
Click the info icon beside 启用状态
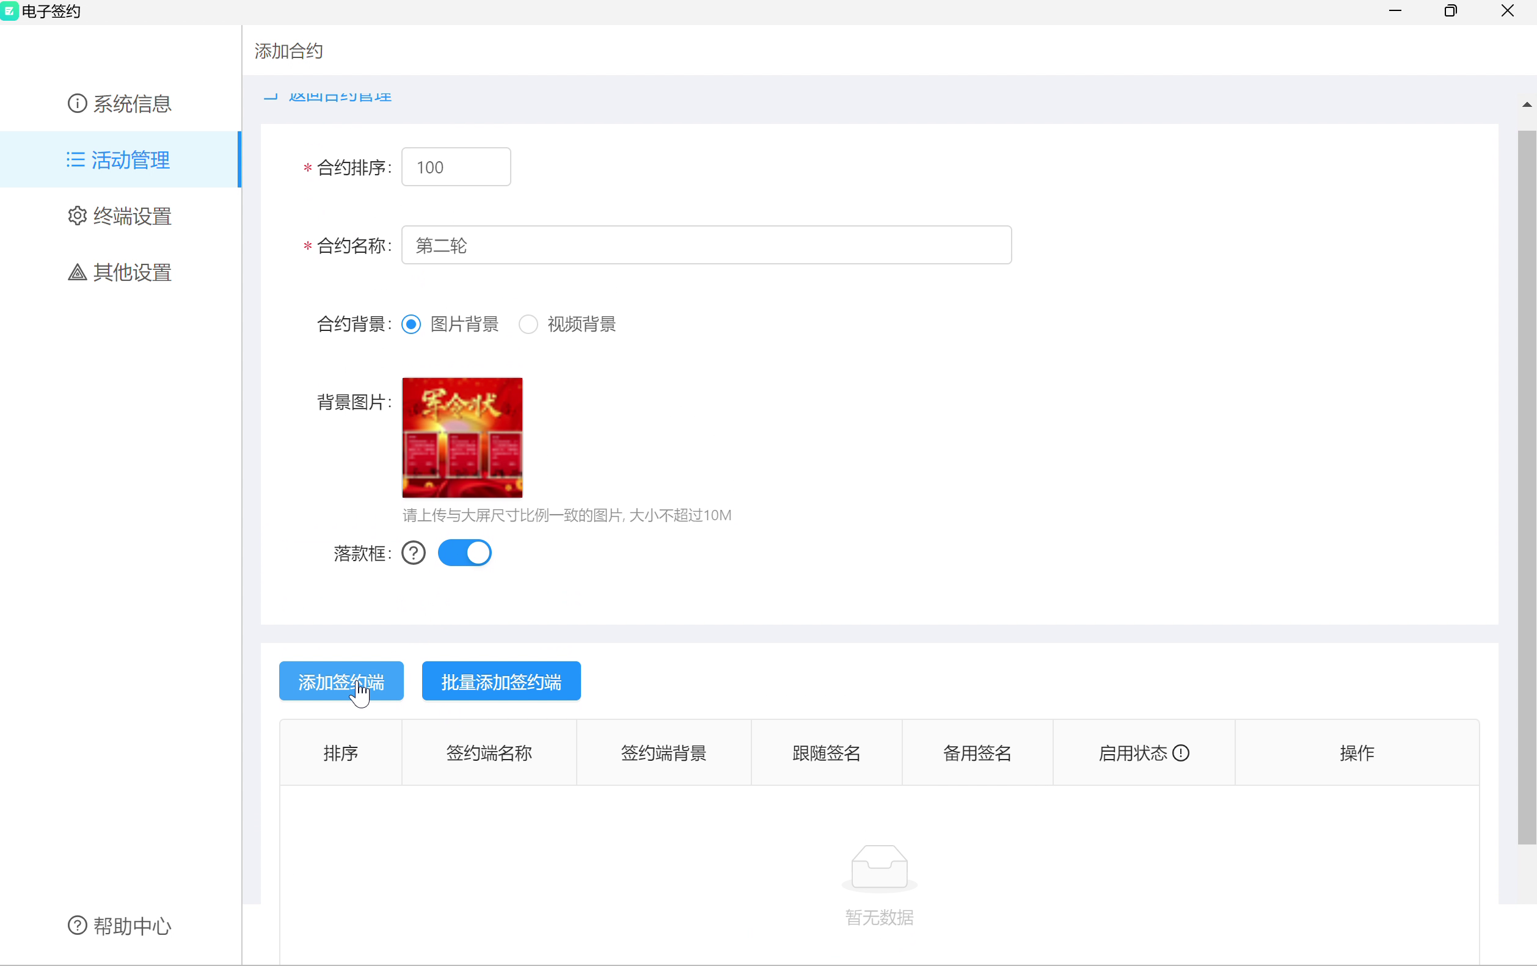(x=1181, y=753)
